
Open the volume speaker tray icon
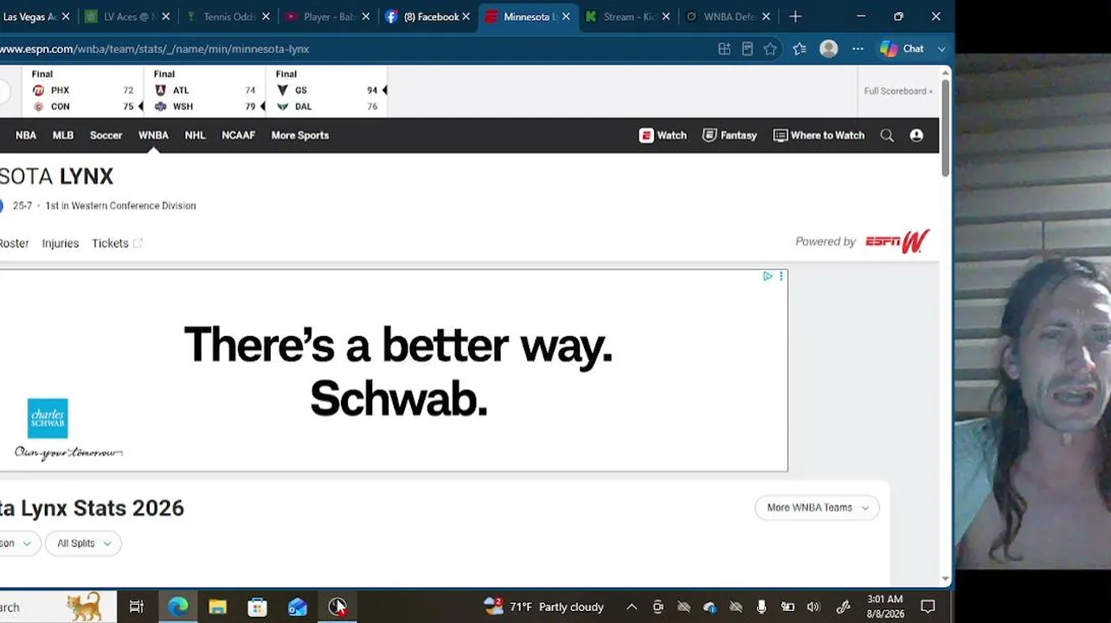813,607
